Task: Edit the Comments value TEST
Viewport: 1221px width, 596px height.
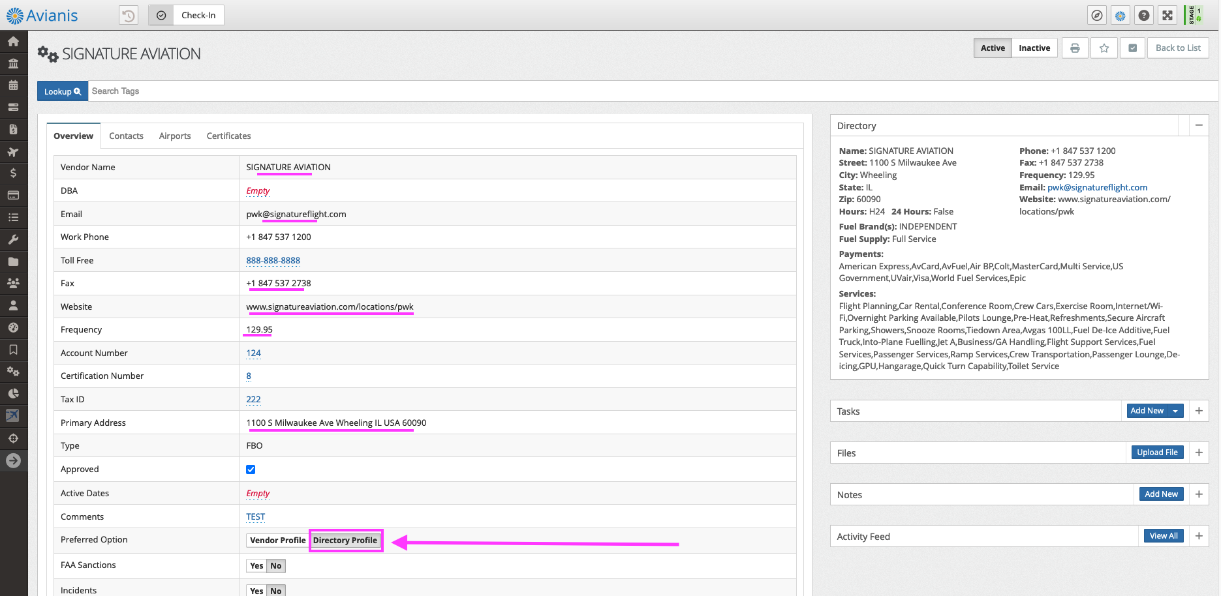Action: tap(255, 516)
